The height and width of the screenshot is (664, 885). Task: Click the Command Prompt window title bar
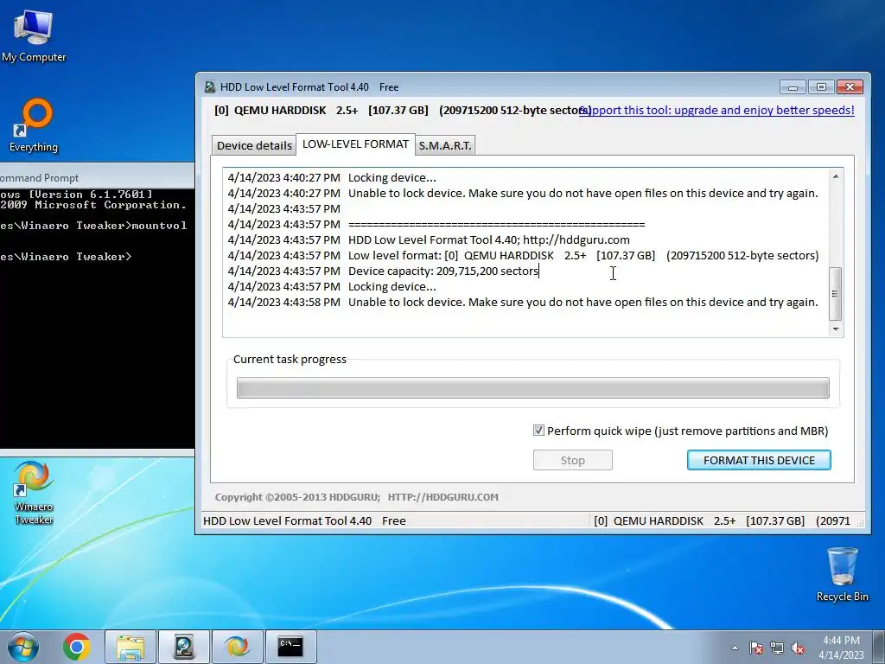[x=97, y=177]
